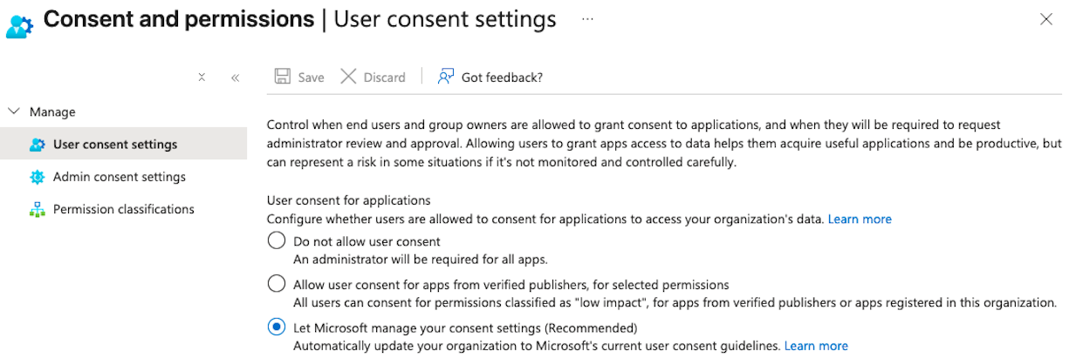Open Learn more link about Microsoft consent guidelines
This screenshot has height=358, width=1069.
point(815,346)
